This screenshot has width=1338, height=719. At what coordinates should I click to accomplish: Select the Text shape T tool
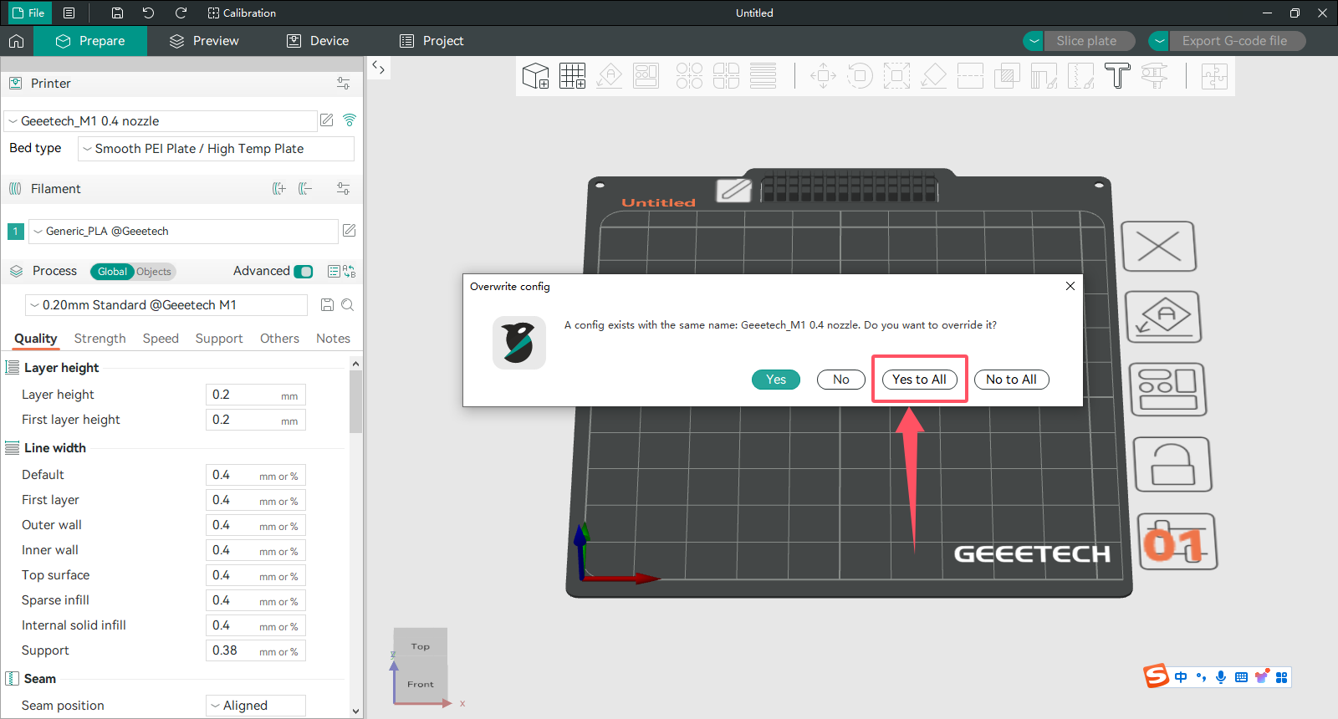(1117, 76)
